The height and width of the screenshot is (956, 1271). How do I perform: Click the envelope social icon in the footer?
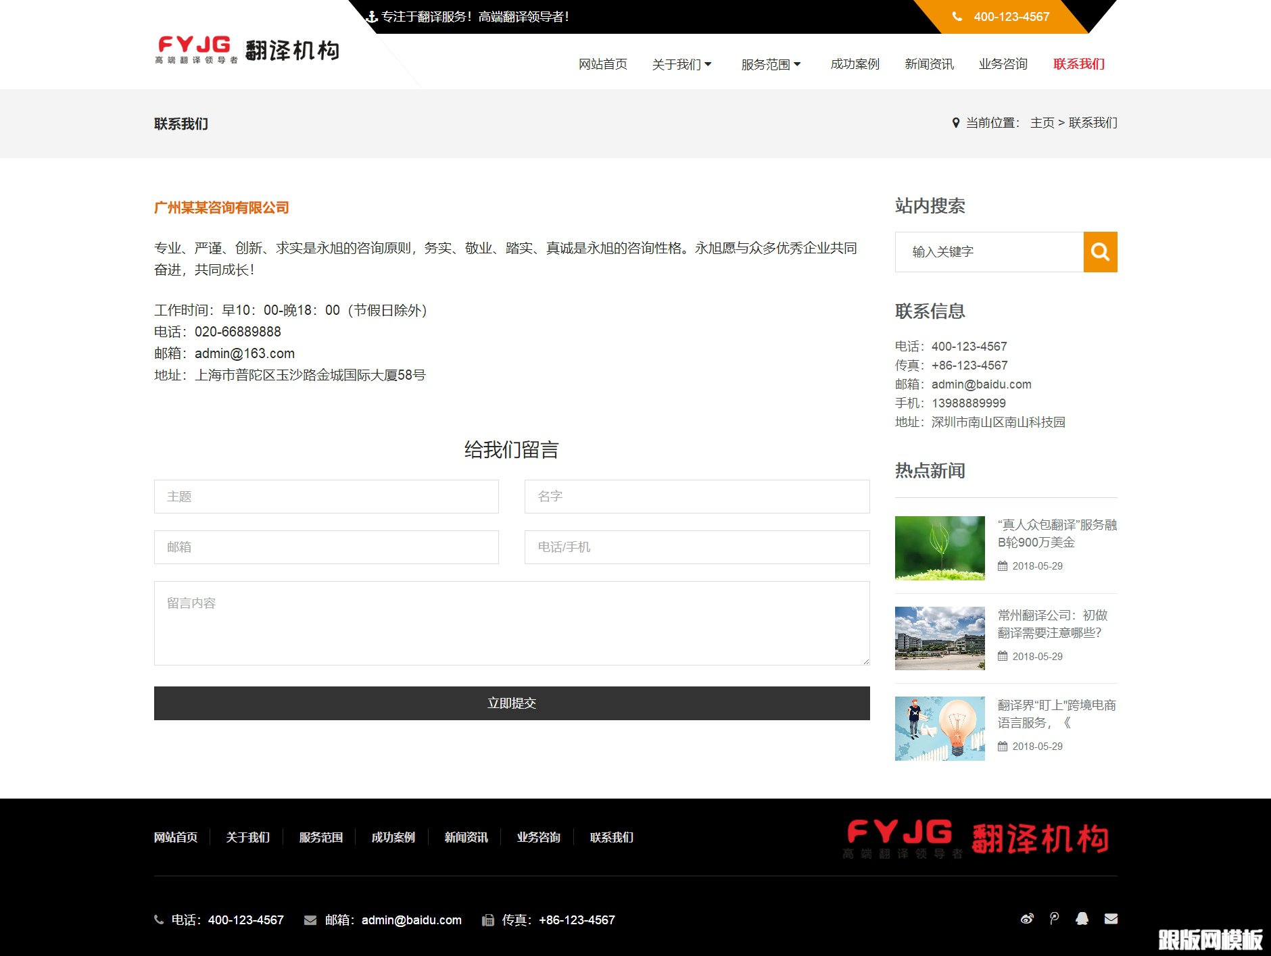pos(1111,919)
